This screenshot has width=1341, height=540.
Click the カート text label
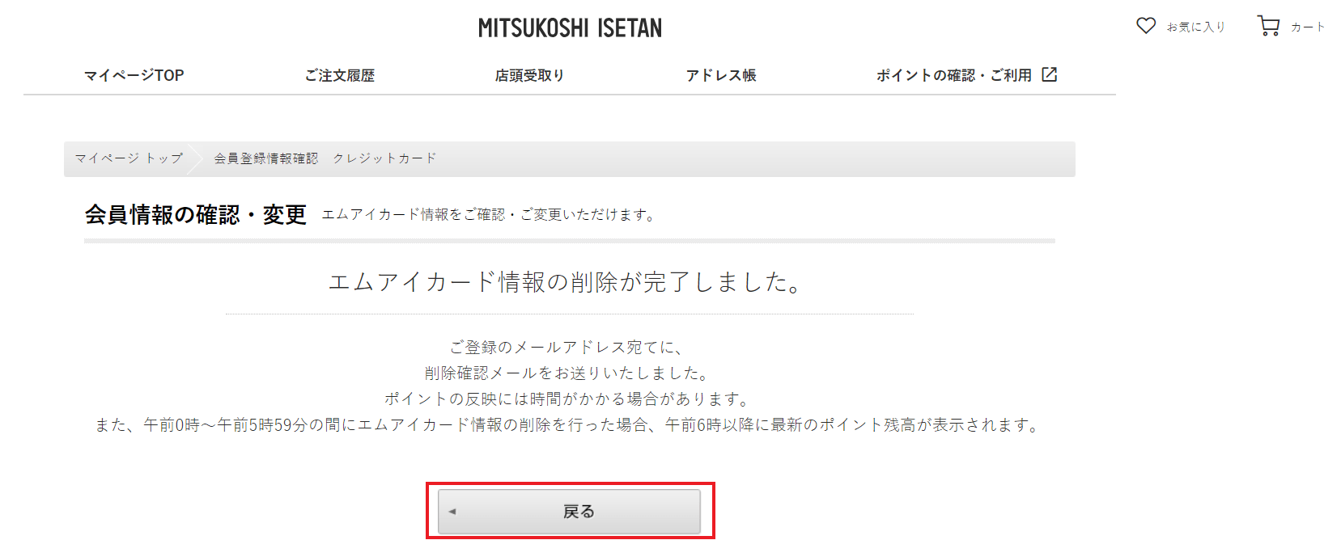tap(1308, 27)
